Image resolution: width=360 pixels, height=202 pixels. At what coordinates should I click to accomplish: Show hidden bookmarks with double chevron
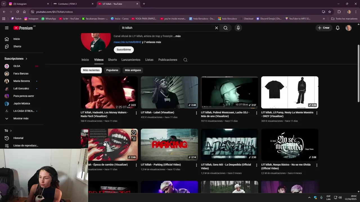point(324,19)
